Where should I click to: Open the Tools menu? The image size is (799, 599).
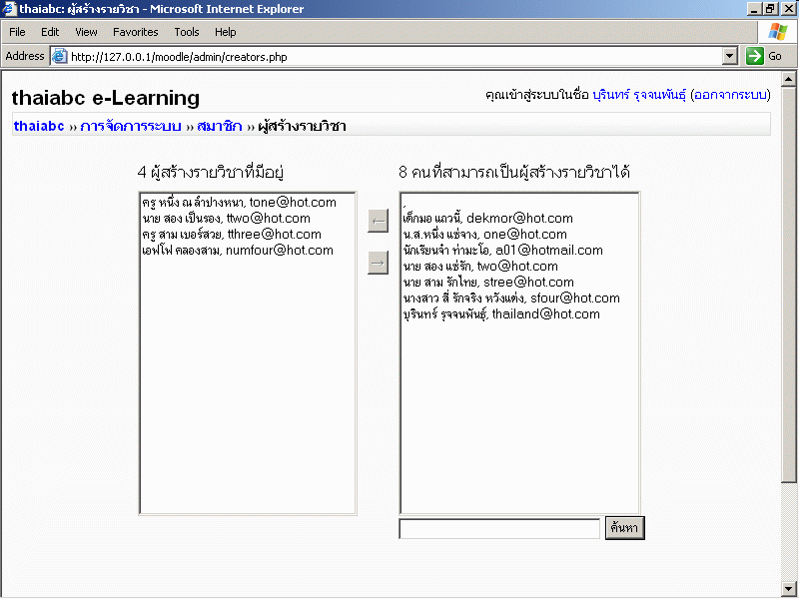point(187,32)
